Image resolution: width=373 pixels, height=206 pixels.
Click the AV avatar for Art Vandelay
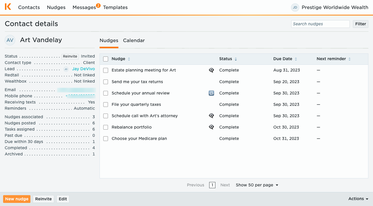10,40
